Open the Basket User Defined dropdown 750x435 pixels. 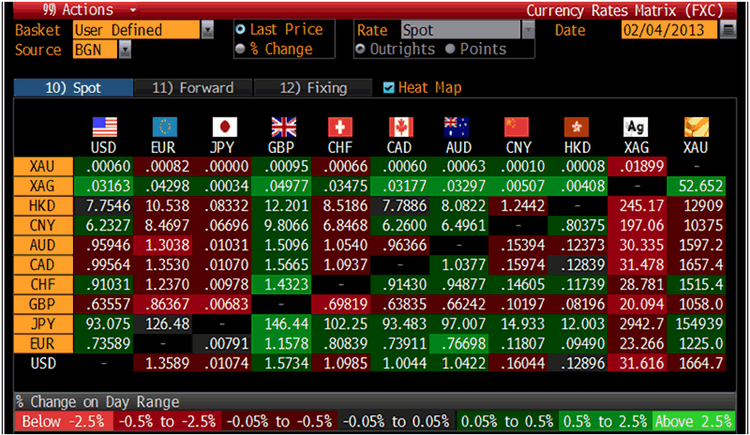pos(207,30)
